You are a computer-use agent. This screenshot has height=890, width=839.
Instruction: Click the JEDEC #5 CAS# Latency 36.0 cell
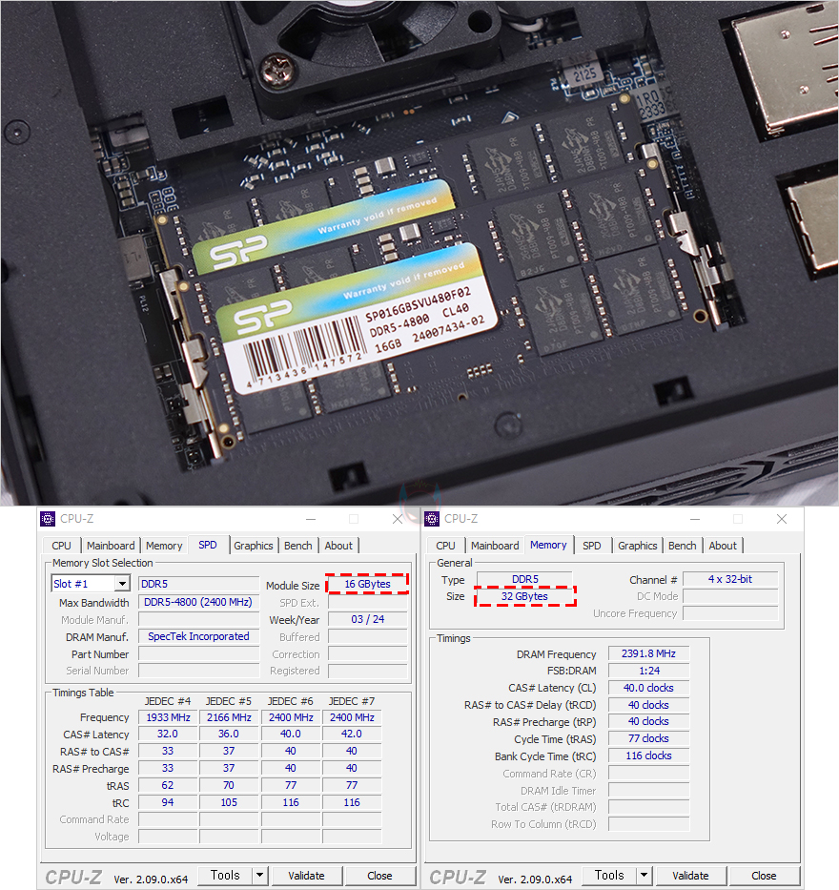[229, 734]
